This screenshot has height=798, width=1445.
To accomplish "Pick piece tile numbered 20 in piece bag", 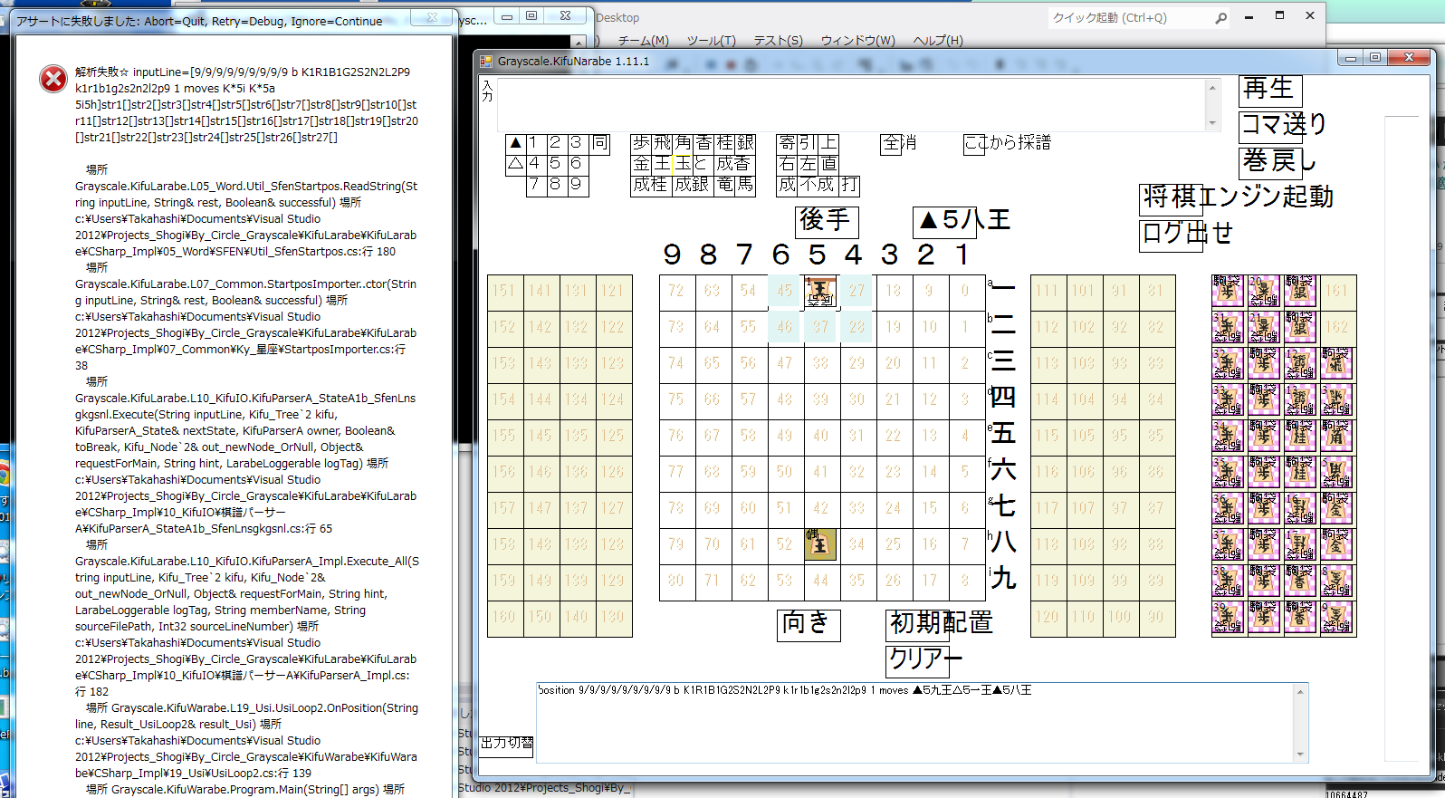I will [1264, 291].
